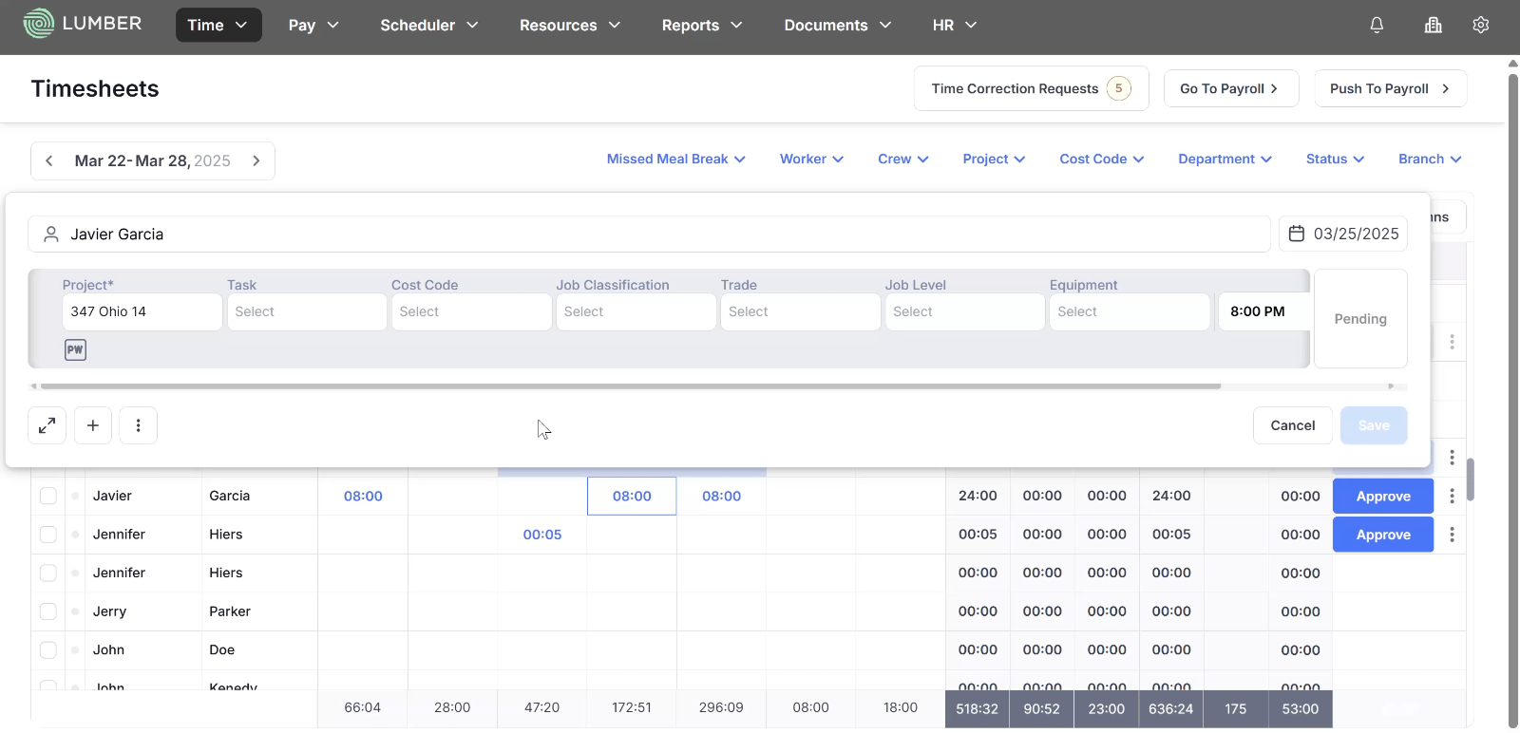
Task: Open the Task select dropdown
Action: (307, 311)
